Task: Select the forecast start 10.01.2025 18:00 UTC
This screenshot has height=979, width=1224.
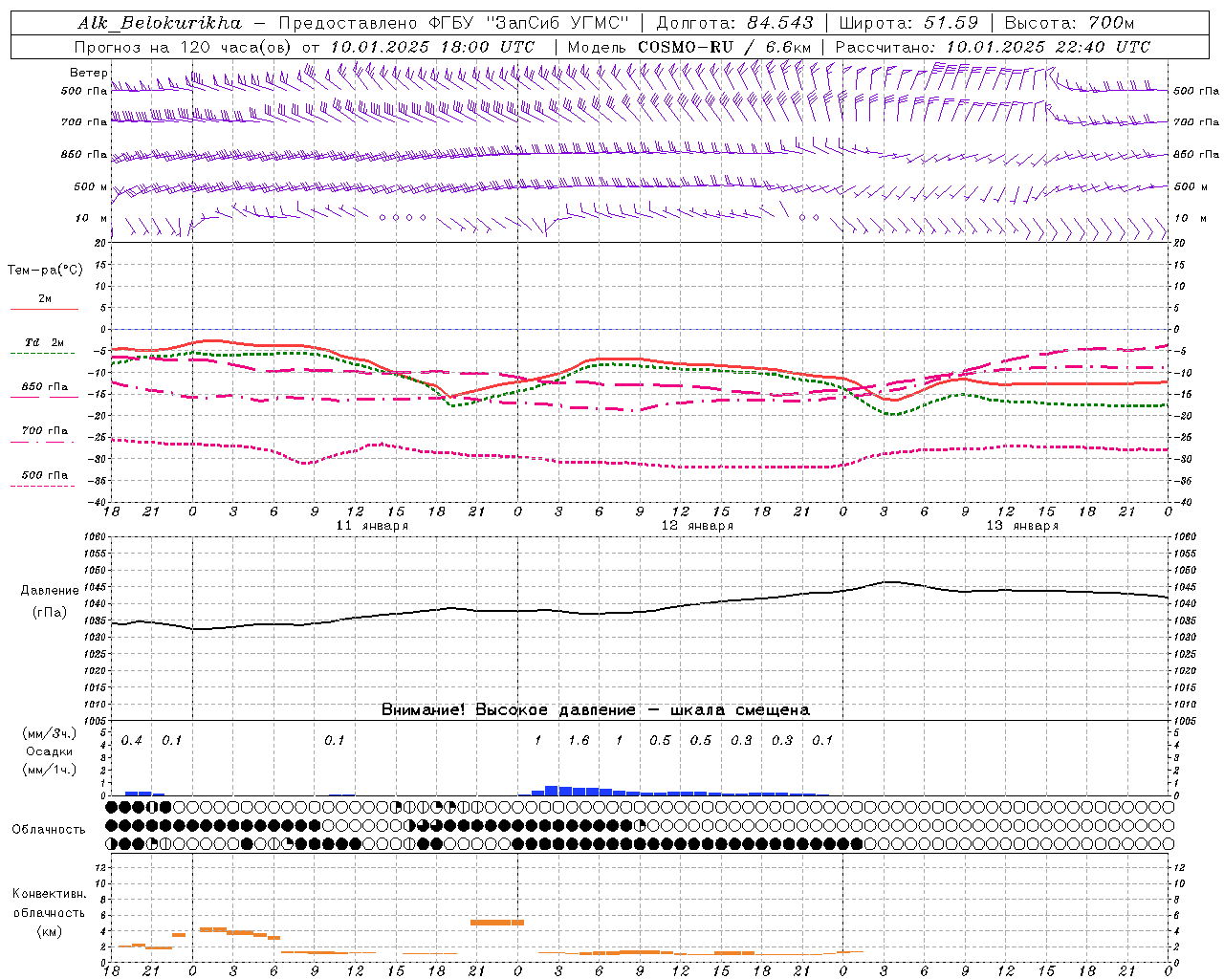Action: (x=432, y=47)
